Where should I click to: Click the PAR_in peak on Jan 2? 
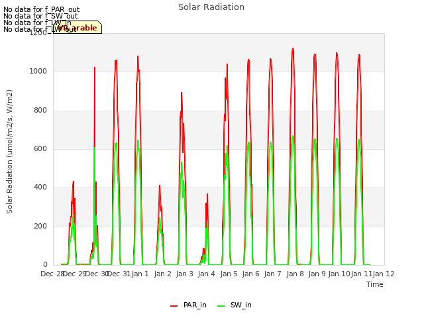pyautogui.click(x=160, y=185)
